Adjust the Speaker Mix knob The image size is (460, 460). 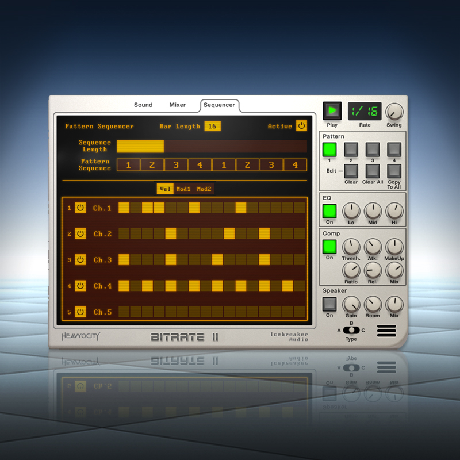coord(394,305)
